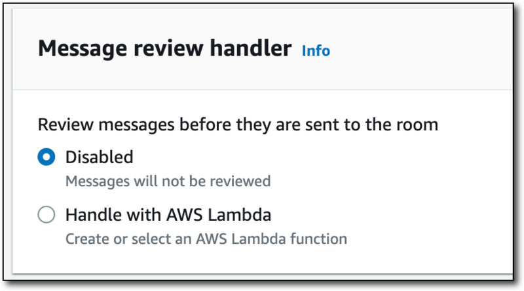Click the Message review handler heading
524x291 pixels.
164,49
